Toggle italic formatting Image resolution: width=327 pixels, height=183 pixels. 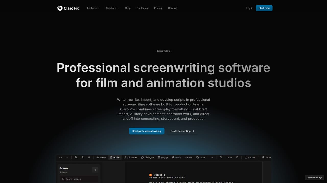click(x=82, y=157)
